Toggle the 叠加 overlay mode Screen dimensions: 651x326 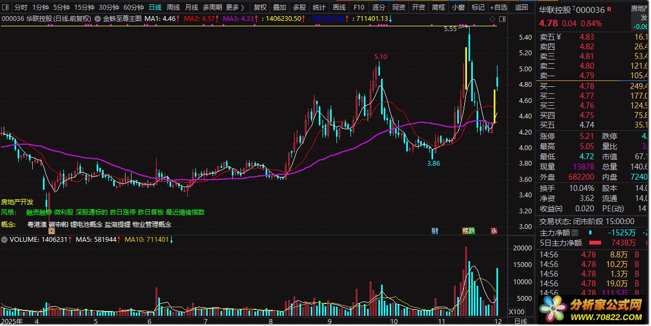coord(279,8)
